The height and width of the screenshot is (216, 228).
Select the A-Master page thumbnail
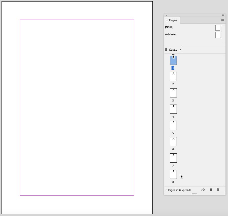pos(218,35)
